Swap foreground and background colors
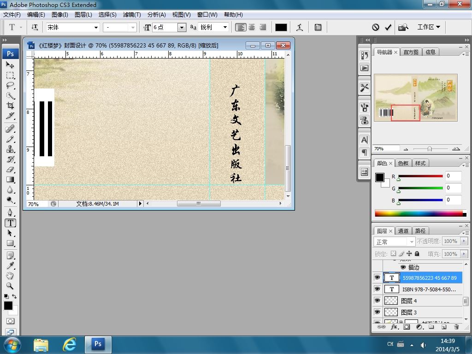 click(14, 296)
